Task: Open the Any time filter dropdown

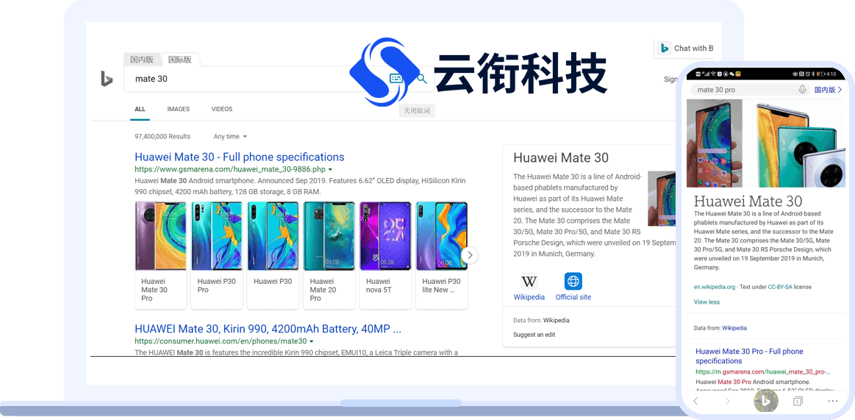Action: click(x=230, y=136)
